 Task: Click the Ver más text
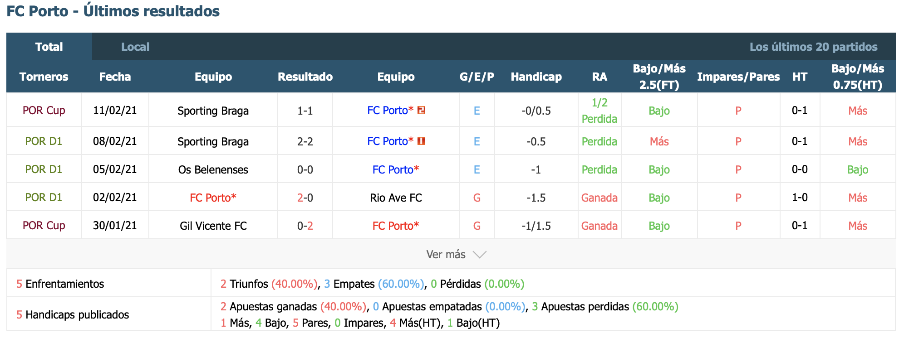click(x=446, y=255)
